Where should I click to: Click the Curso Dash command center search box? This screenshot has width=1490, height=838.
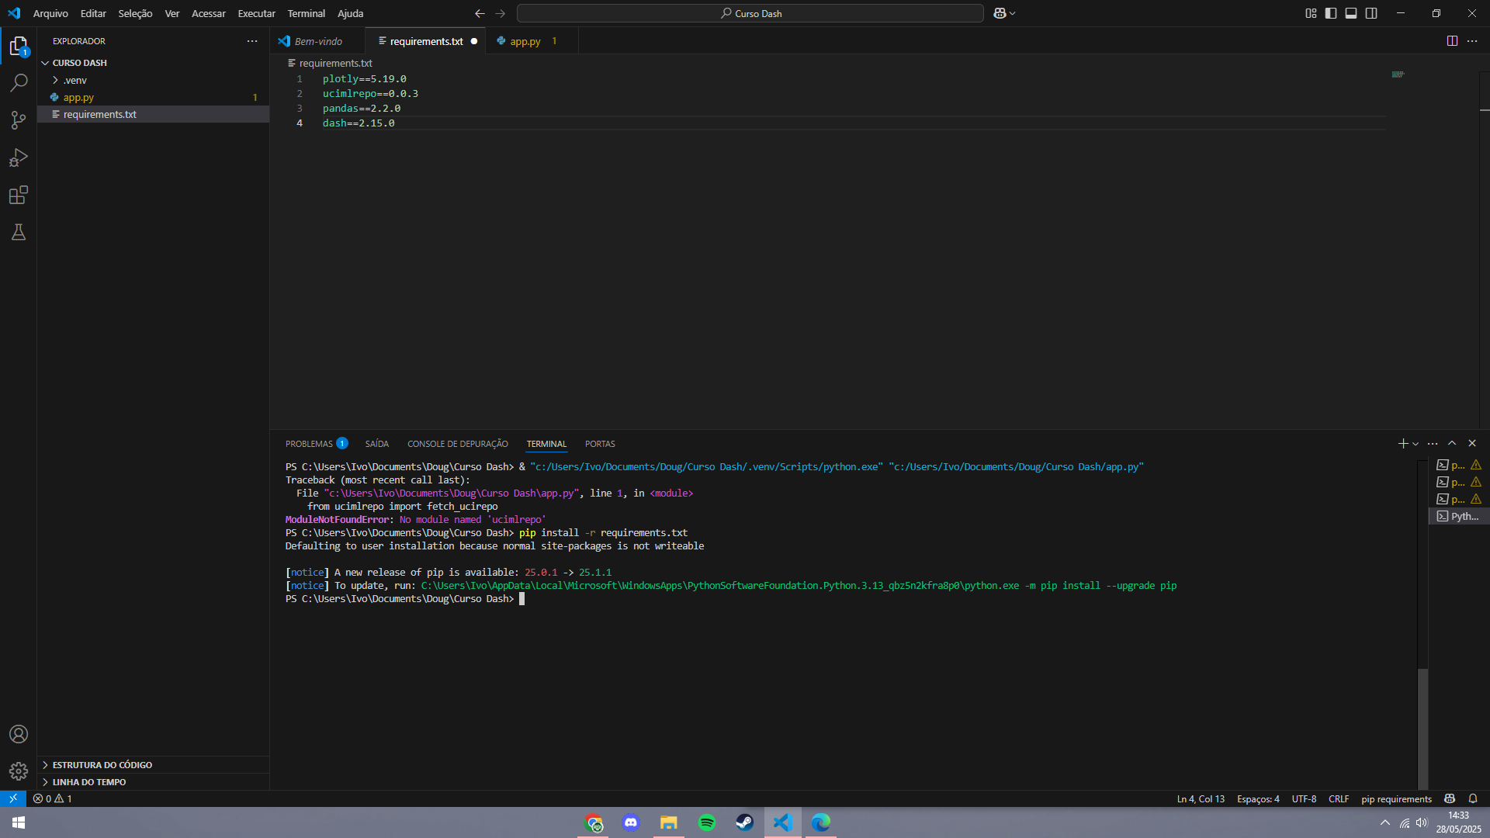[x=750, y=13]
